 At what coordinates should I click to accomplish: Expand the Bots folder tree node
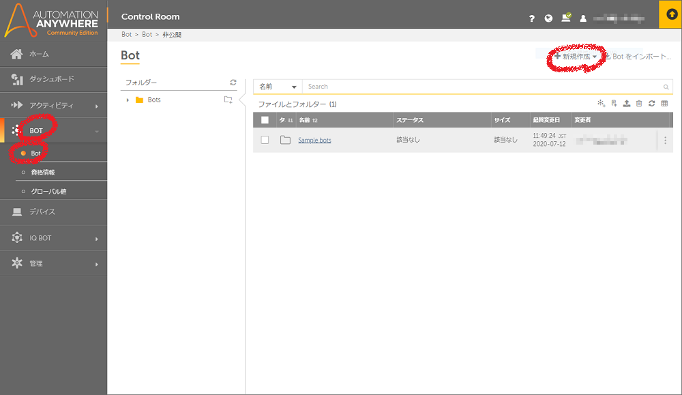[128, 100]
